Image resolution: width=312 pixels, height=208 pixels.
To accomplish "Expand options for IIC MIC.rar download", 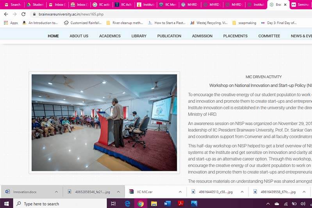I will coord(180,192).
